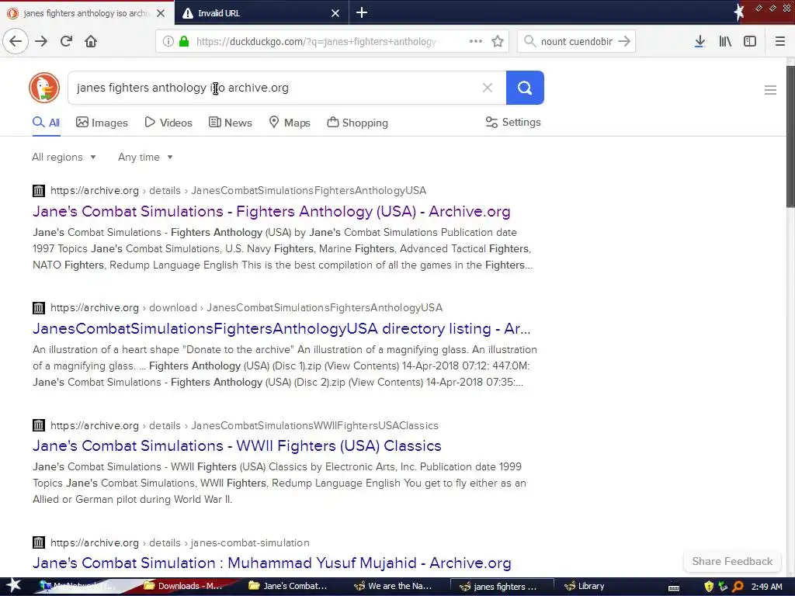Run the nount cuendobir search arrow
This screenshot has height=596, width=795.
(x=624, y=41)
